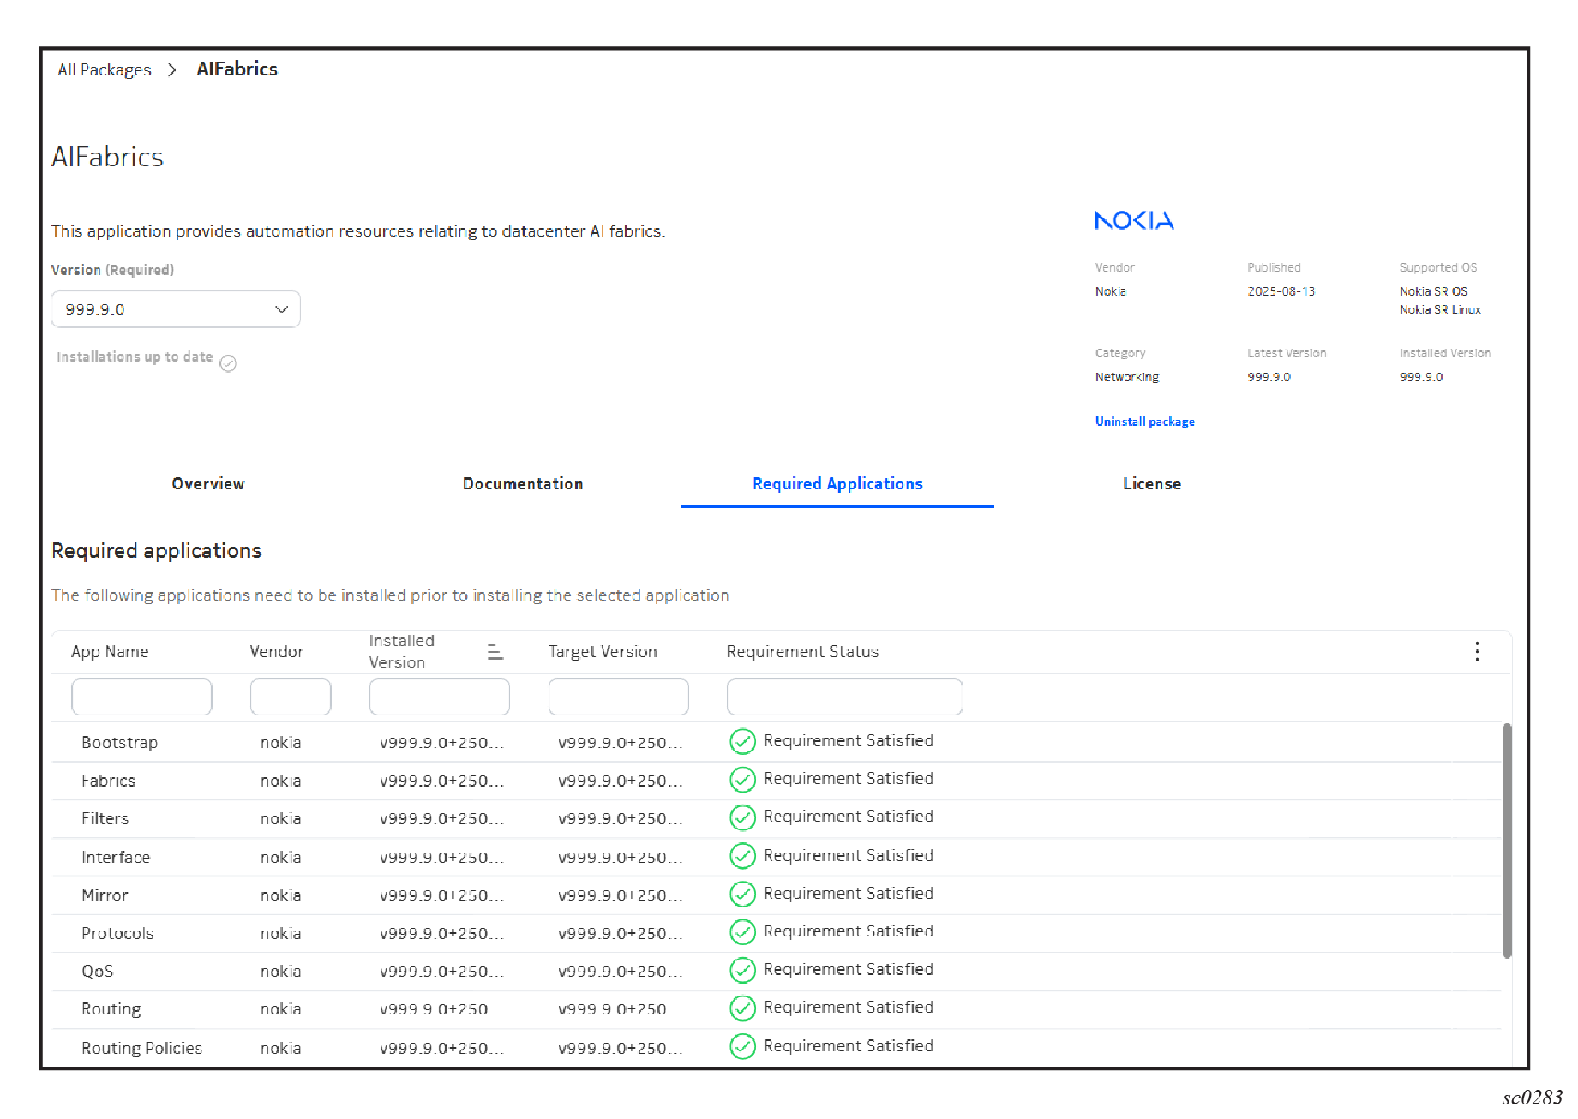
Task: Select the Routing app name
Action: (x=111, y=1009)
